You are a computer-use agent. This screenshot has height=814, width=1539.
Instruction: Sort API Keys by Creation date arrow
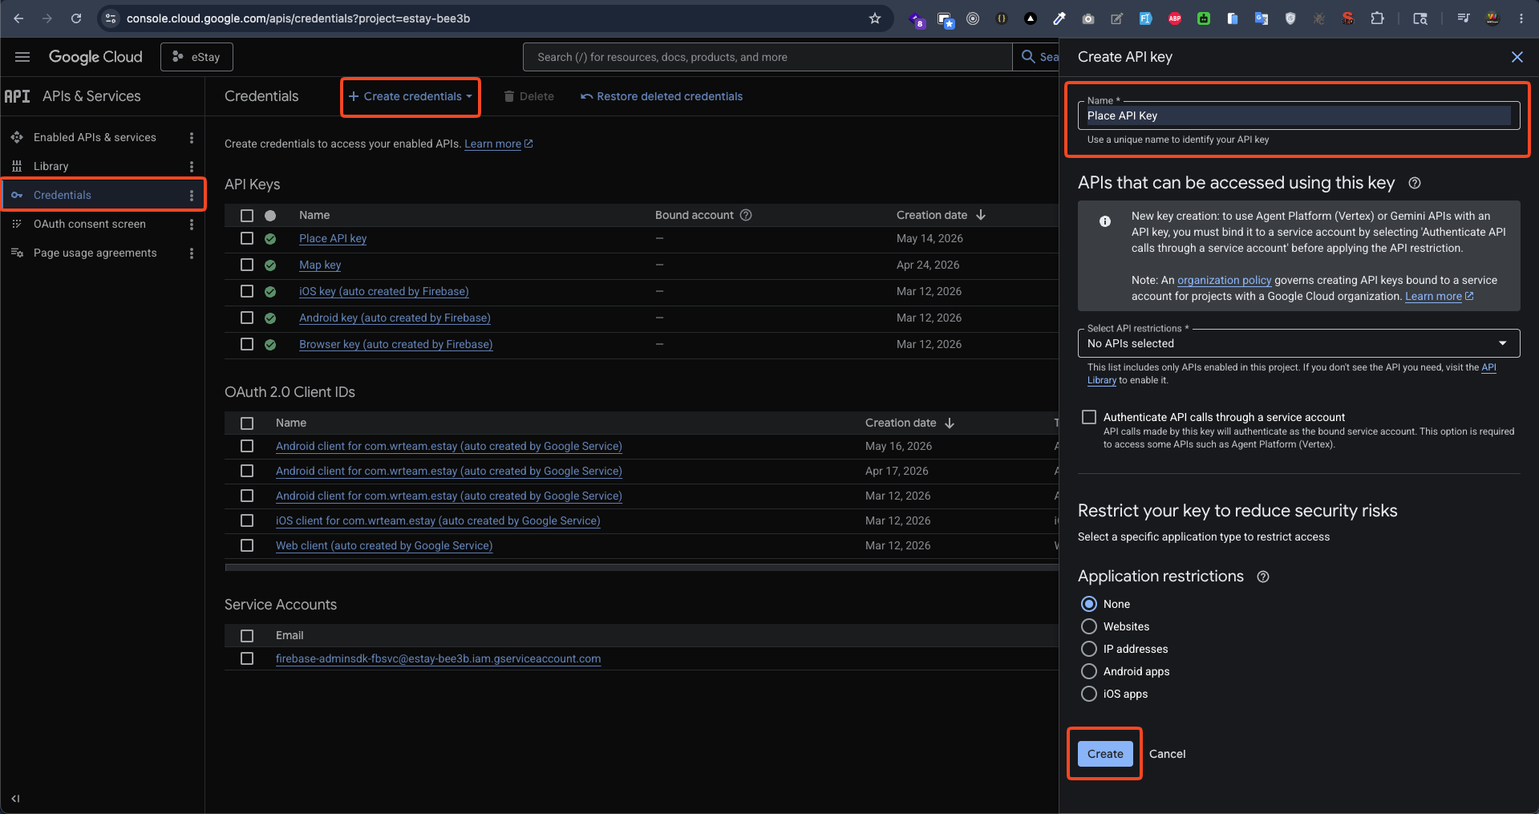(981, 215)
